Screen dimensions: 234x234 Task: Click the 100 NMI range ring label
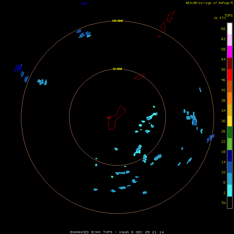(117, 21)
